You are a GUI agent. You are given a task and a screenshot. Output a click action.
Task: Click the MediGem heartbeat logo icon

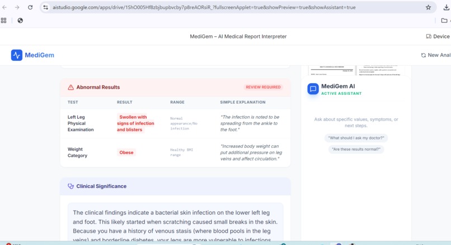point(17,55)
